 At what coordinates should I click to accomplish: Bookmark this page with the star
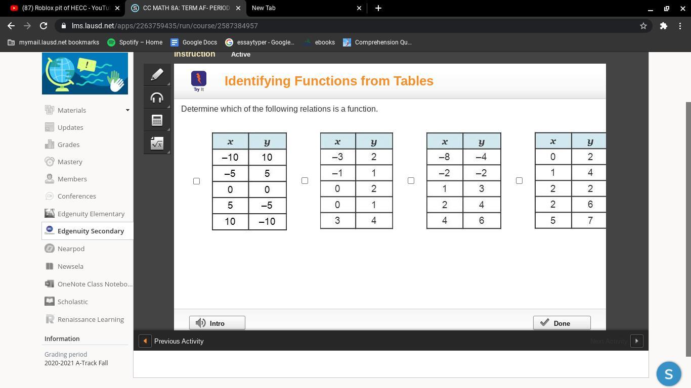coord(643,26)
